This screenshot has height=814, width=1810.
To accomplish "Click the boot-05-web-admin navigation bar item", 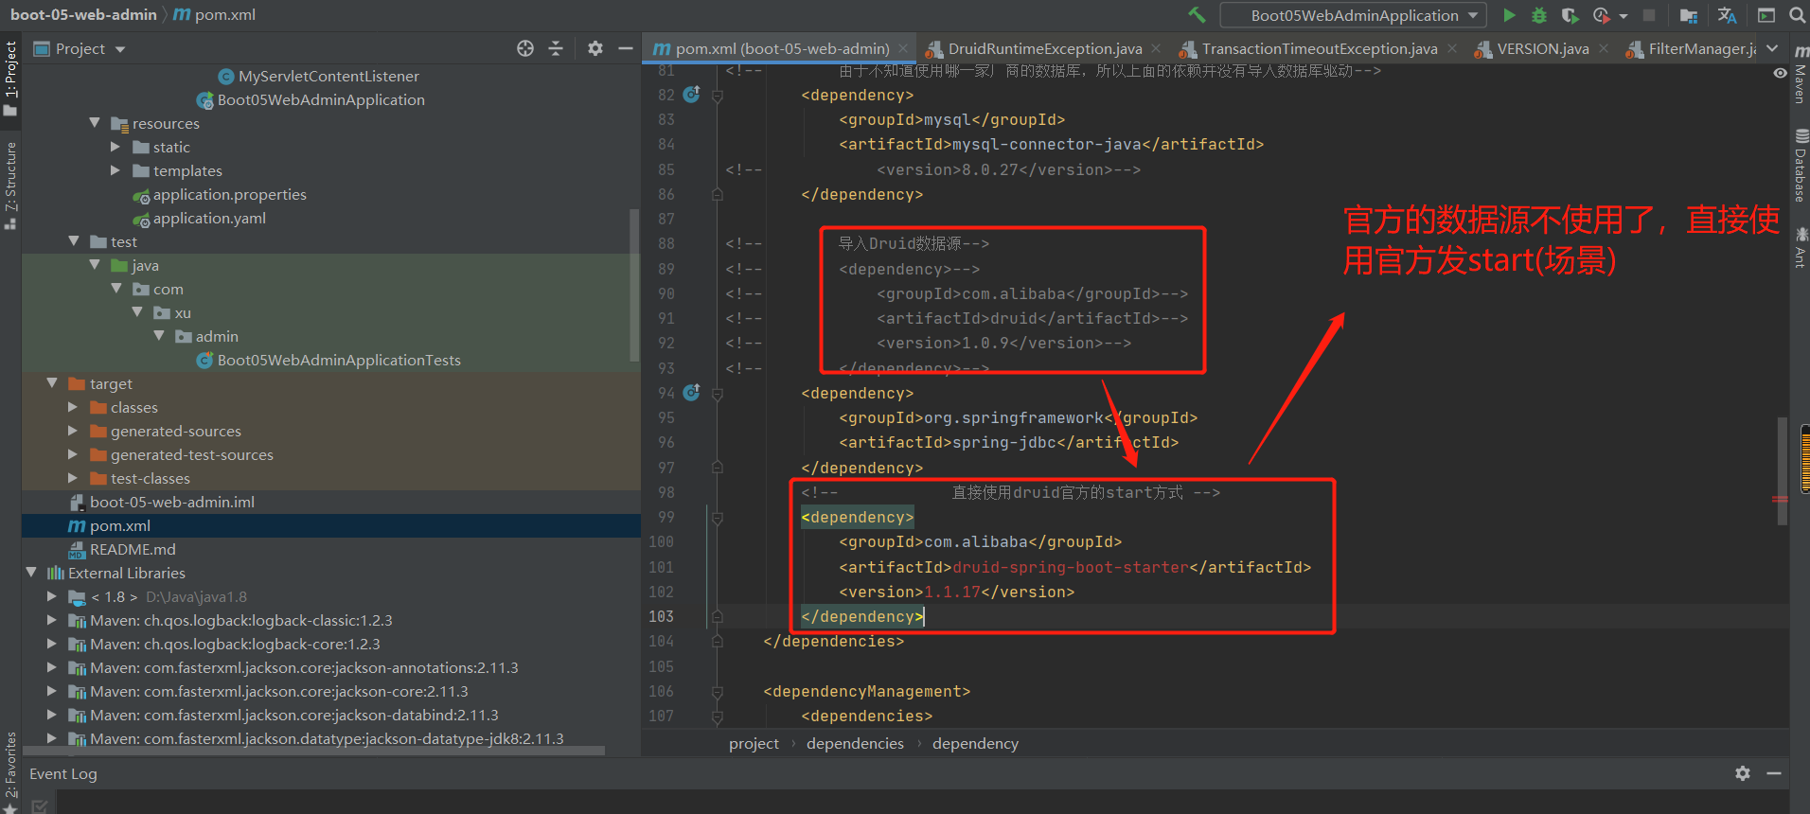I will pyautogui.click(x=83, y=14).
